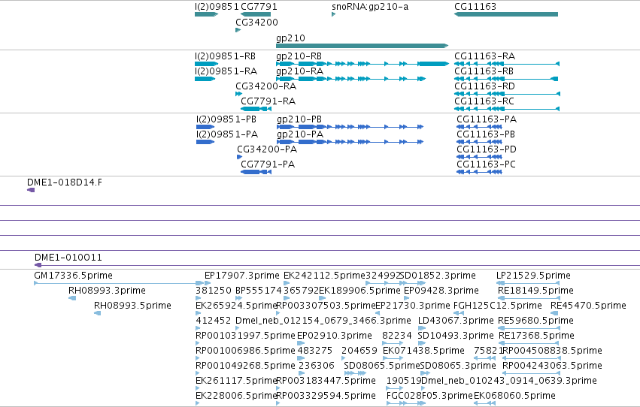Image resolution: width=640 pixels, height=407 pixels.
Task: Click the CG34200 gene label
Action: pos(256,22)
